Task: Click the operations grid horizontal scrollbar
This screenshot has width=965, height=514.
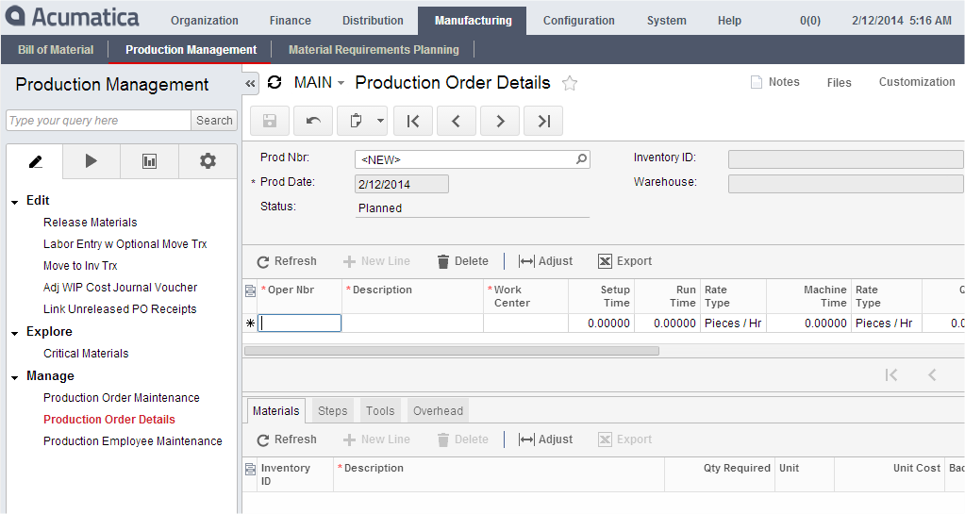Action: (x=452, y=351)
